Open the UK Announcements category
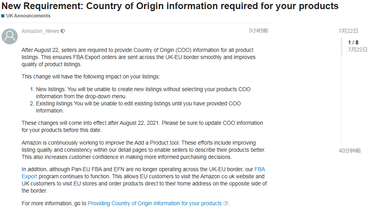Image resolution: width=369 pixels, height=208 pixels. pos(28,16)
